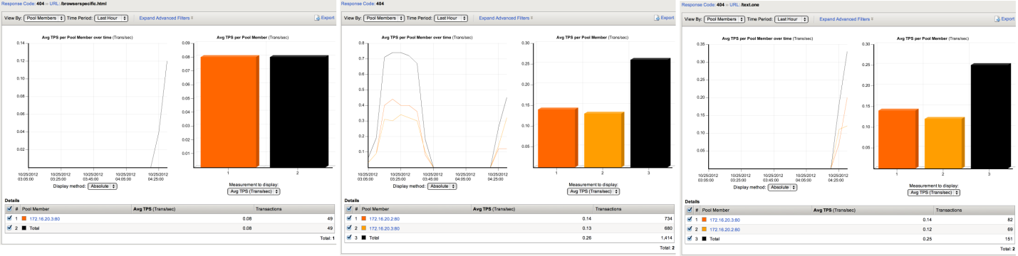Uncheck row with 734 transactions
Screen dimensions: 1018x256
click(x=348, y=218)
